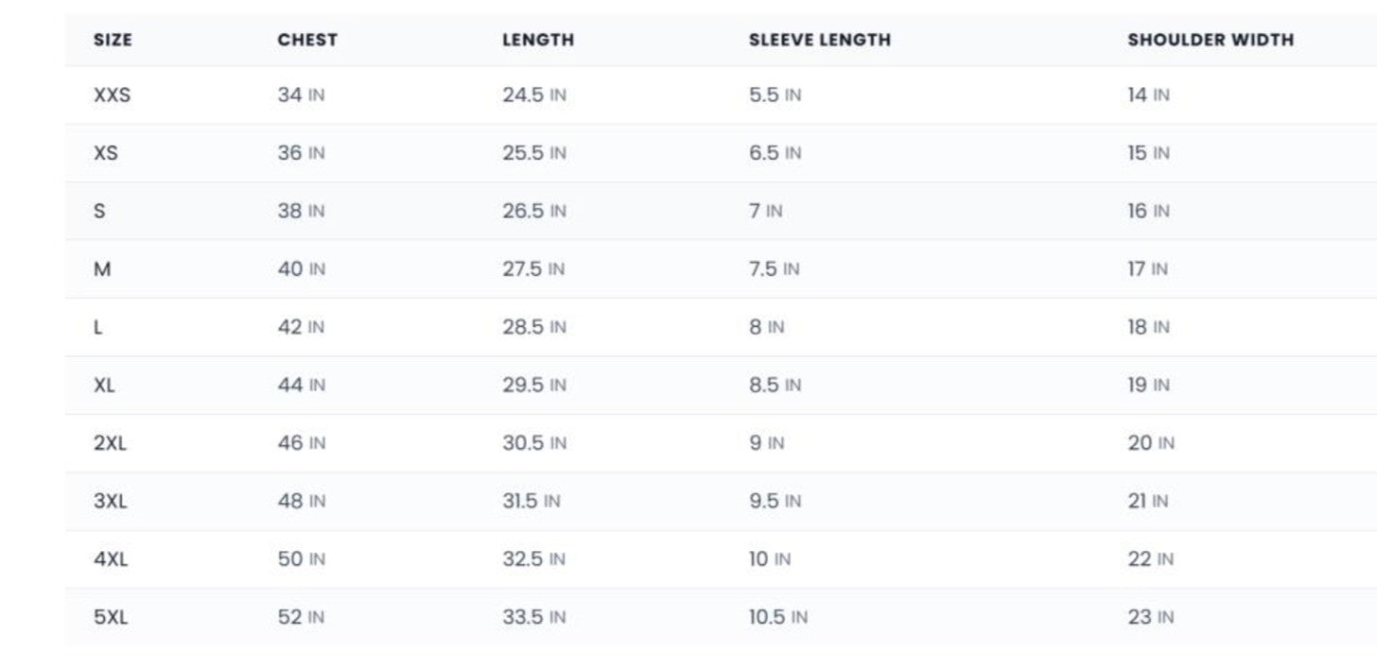This screenshot has height=670, width=1377.
Task: Select the XXS size row label
Action: click(x=112, y=95)
